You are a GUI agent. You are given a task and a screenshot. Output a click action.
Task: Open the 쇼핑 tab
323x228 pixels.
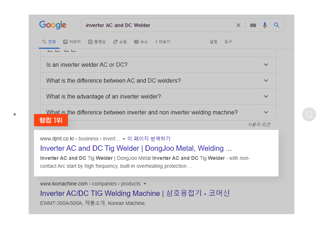(x=120, y=42)
